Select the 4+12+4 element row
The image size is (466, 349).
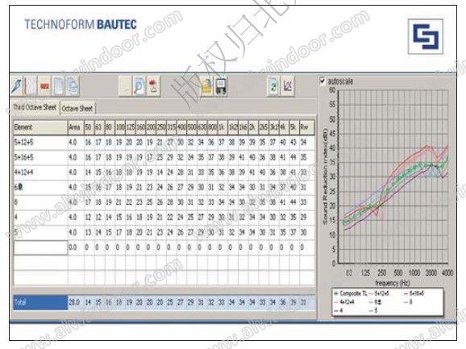(x=164, y=172)
